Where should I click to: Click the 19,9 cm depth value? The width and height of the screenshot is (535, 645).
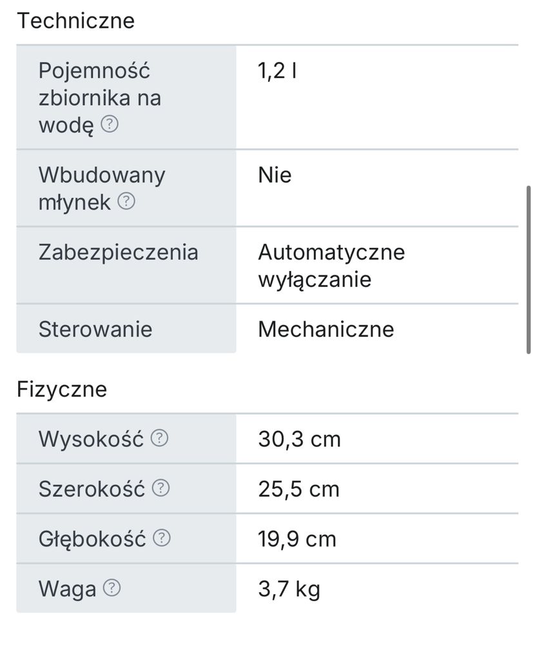[x=297, y=539]
